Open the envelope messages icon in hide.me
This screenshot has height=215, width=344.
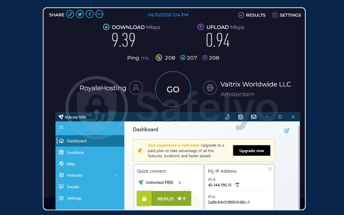(x=254, y=117)
